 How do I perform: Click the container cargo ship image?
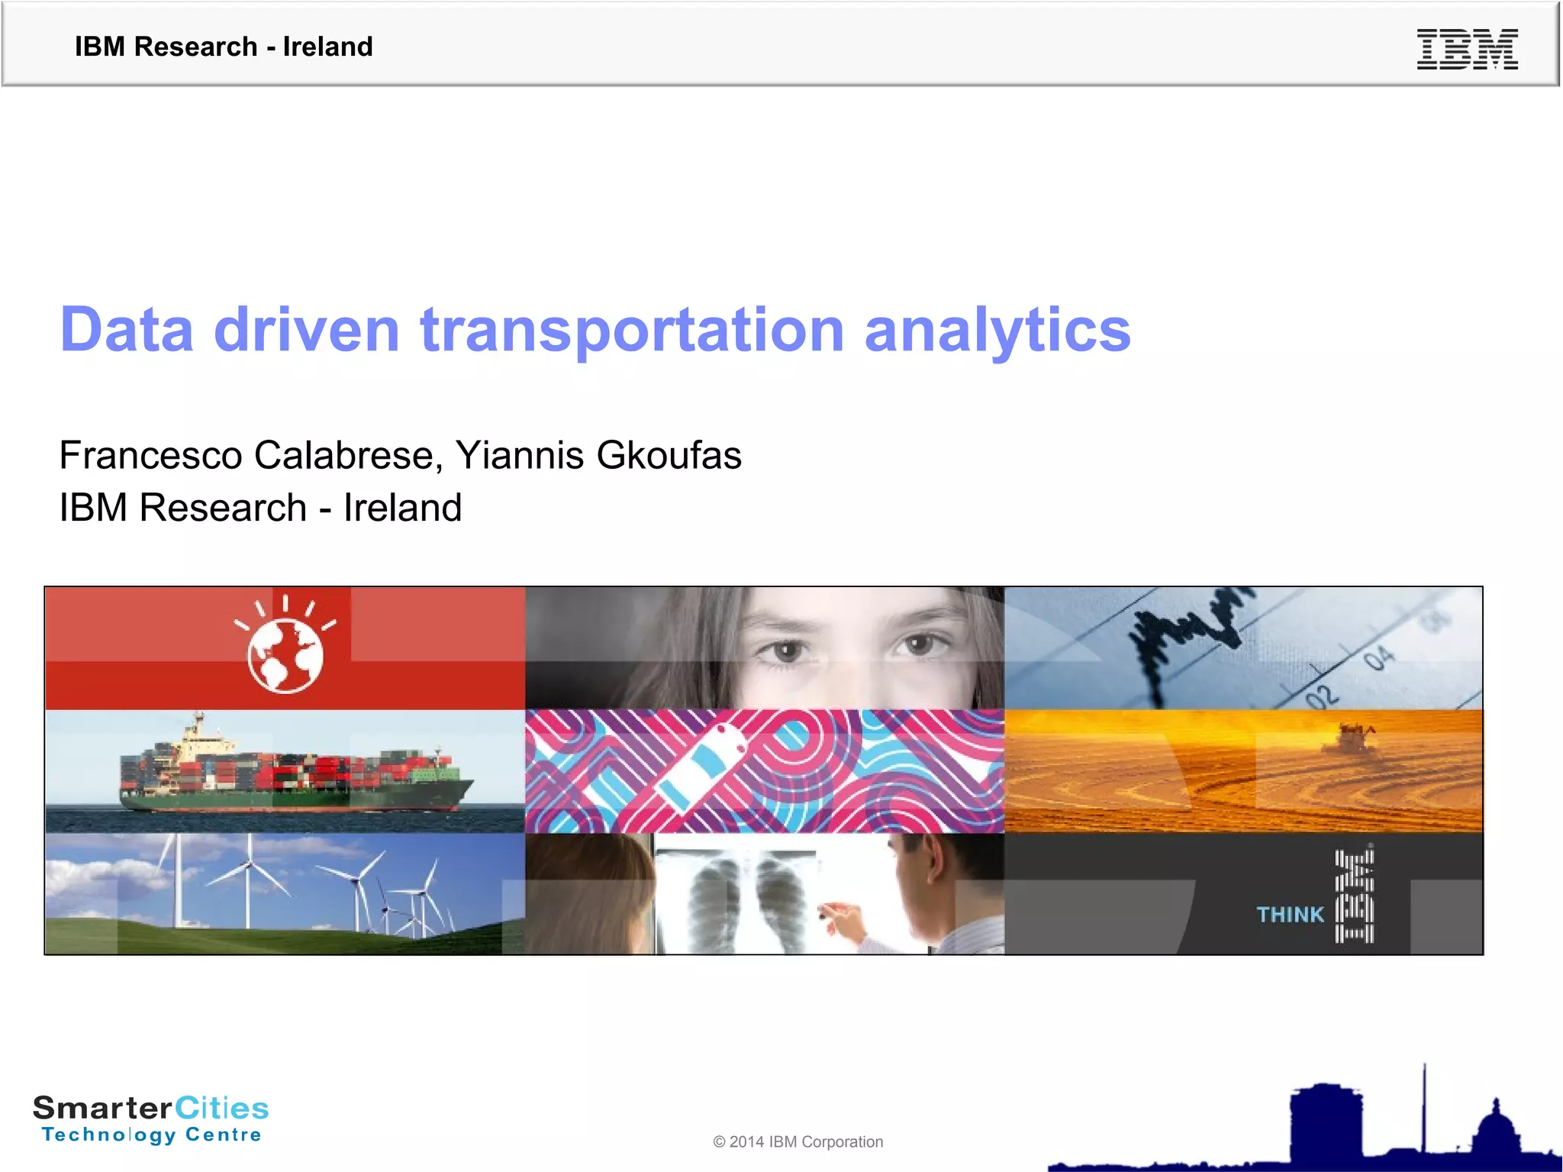294,773
